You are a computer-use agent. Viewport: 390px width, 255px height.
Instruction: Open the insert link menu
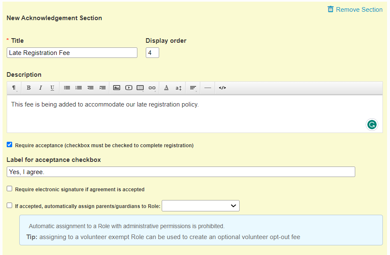tap(152, 88)
